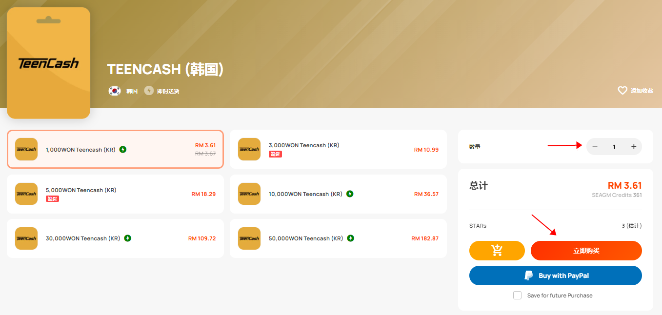The image size is (662, 315).
Task: Click the green lightning icon beside 50,000WON
Action: coord(350,238)
